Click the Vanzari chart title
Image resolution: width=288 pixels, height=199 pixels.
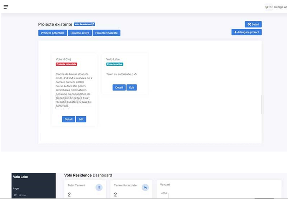[x=165, y=185]
